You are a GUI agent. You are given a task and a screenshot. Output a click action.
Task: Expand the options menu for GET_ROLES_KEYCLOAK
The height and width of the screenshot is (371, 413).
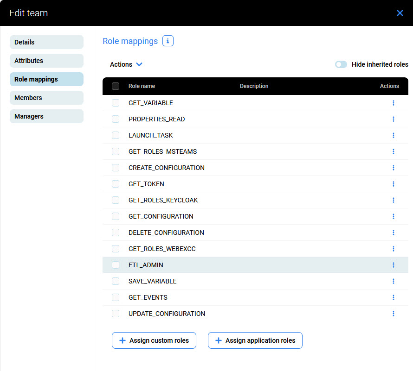tap(393, 200)
